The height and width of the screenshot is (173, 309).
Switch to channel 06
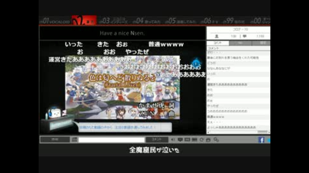pyautogui.click(x=210, y=21)
